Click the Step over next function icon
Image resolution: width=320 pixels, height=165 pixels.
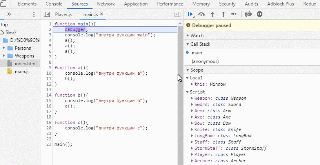202,14
